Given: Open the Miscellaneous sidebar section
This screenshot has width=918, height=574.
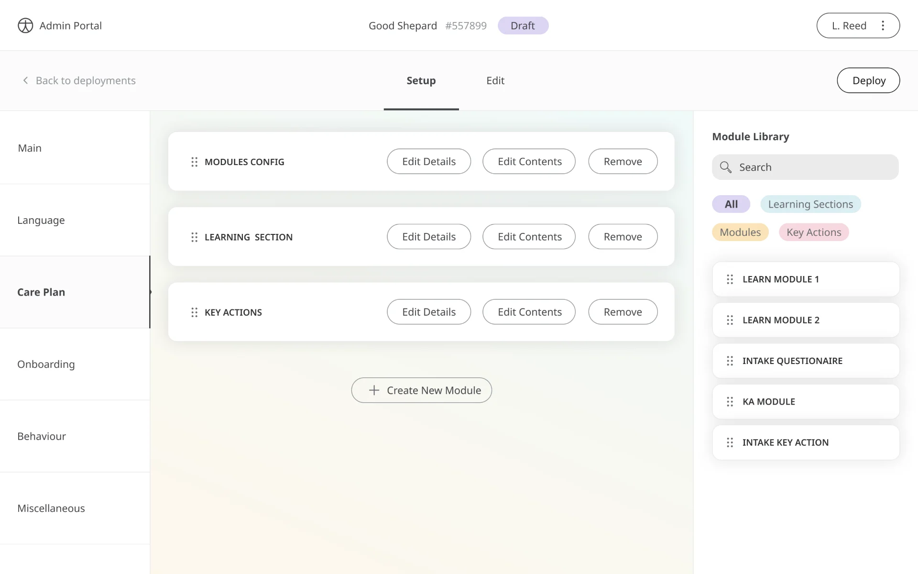Looking at the screenshot, I should click(x=75, y=508).
